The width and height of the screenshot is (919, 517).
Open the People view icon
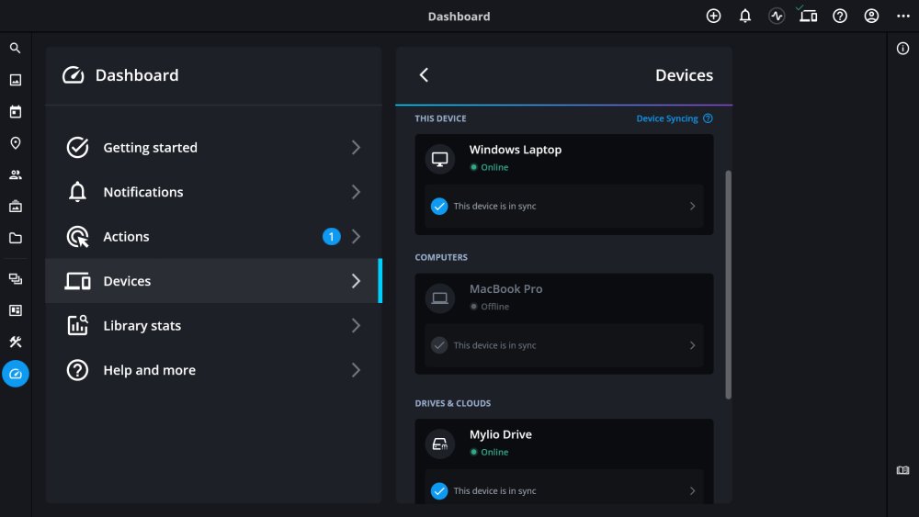[15, 174]
